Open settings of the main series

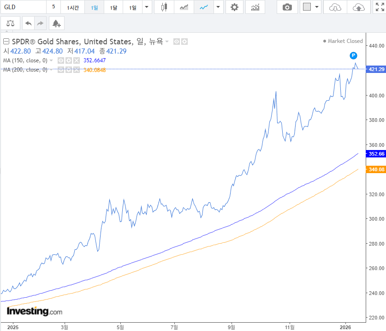(x=184, y=42)
